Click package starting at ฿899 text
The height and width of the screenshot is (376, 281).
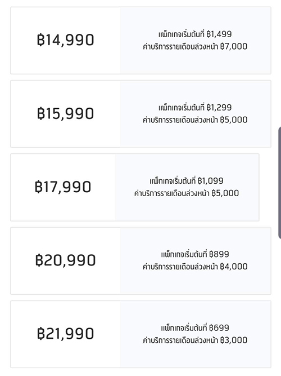[195, 254]
